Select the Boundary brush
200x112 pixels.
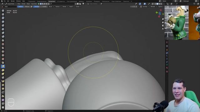click(x=3, y=96)
